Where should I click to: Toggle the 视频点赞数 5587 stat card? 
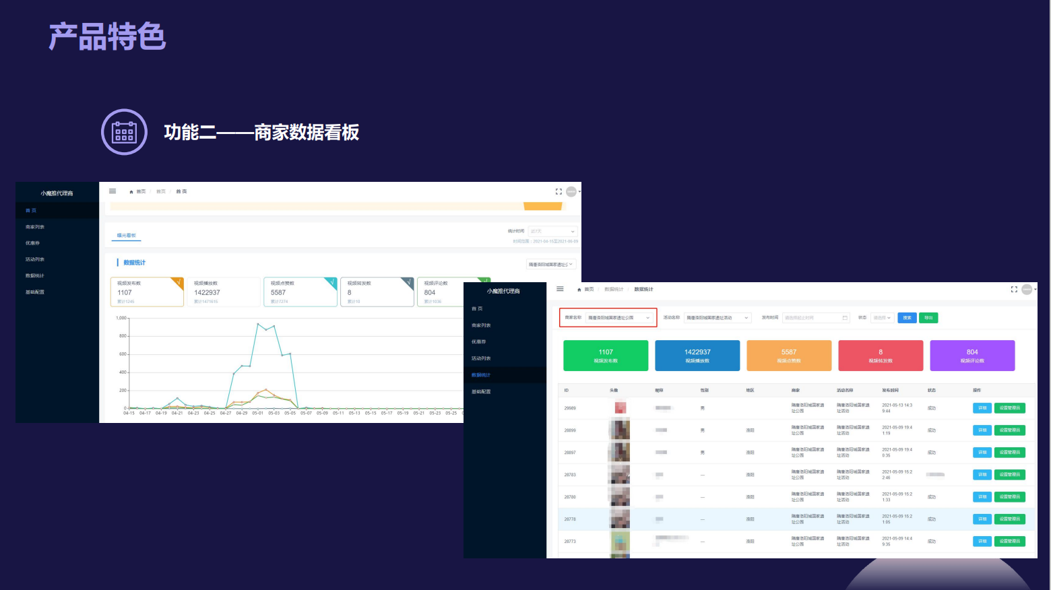300,292
